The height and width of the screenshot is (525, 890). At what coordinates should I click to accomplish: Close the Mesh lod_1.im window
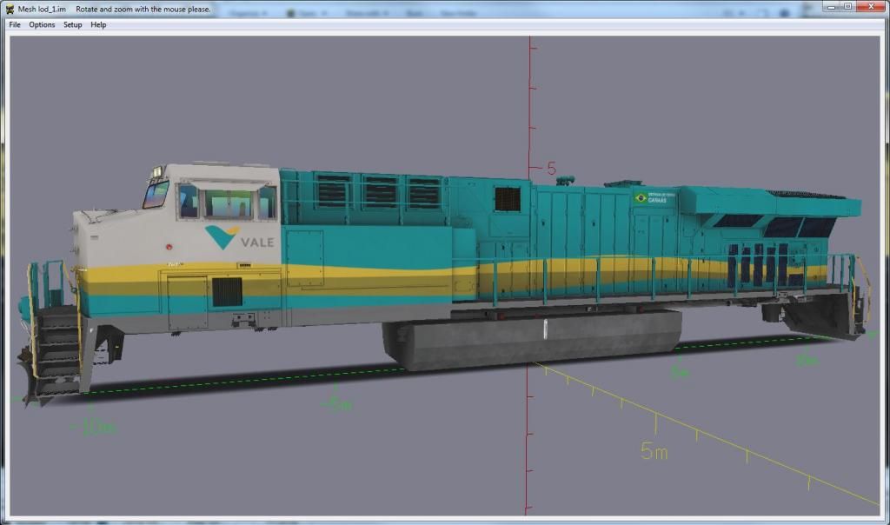click(871, 7)
